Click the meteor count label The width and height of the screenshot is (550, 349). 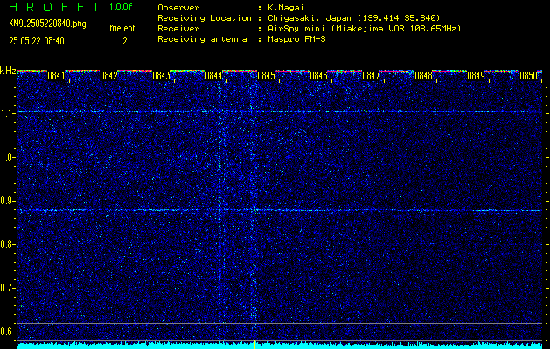coord(122,28)
